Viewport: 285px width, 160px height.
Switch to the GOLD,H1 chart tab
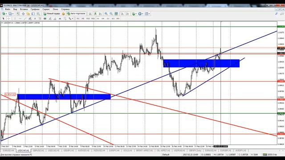click(x=127, y=151)
